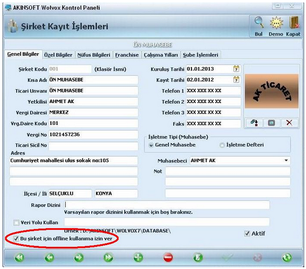
Task: Click the AKINSOFT title bar app icon
Action: tap(8, 7)
